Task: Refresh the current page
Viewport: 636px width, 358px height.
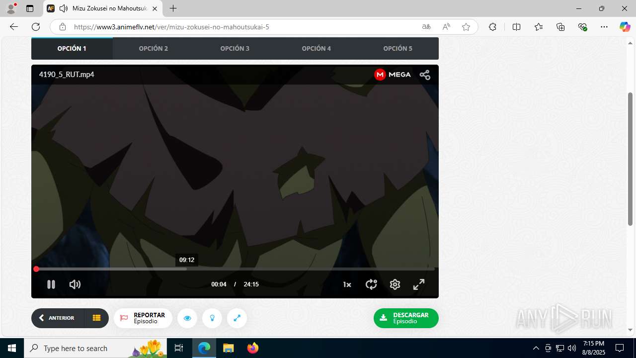Action: coord(36,27)
